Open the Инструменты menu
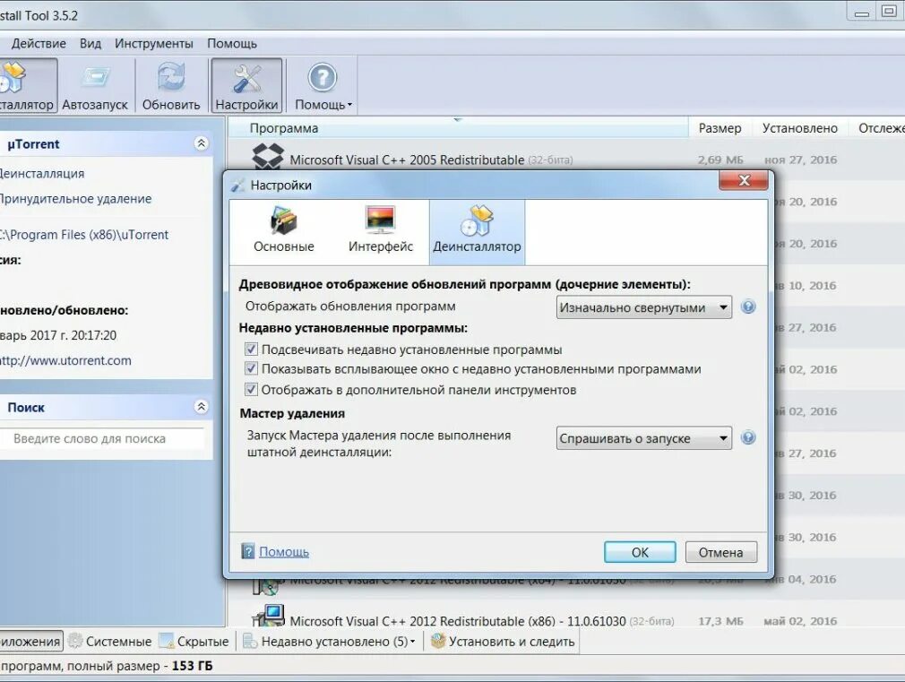This screenshot has width=905, height=682. coord(153,43)
